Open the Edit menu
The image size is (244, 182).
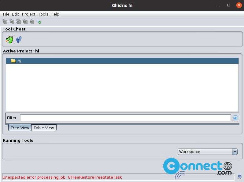coord(15,14)
